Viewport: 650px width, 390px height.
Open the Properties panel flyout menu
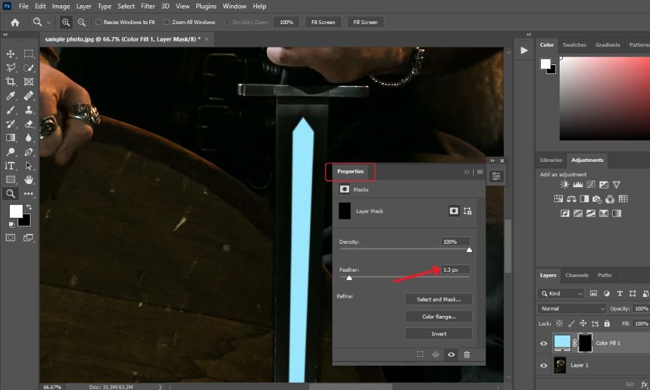coord(480,172)
